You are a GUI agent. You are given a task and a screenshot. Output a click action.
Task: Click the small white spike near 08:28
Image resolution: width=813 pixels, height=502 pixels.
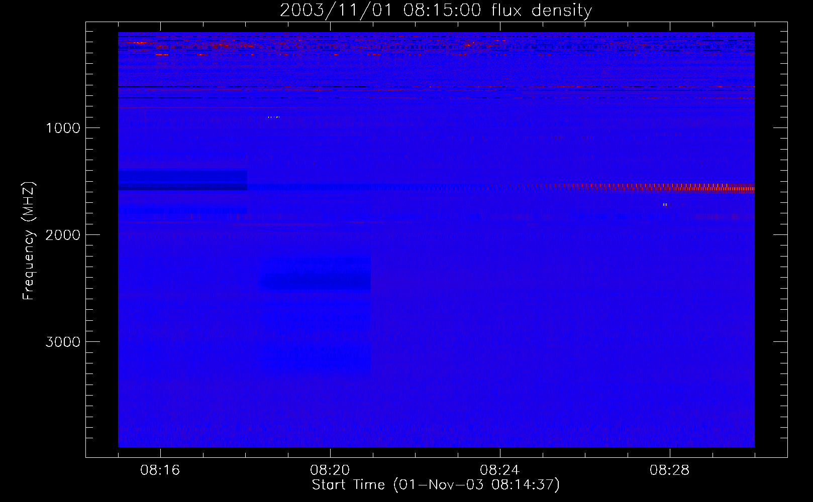[665, 204]
